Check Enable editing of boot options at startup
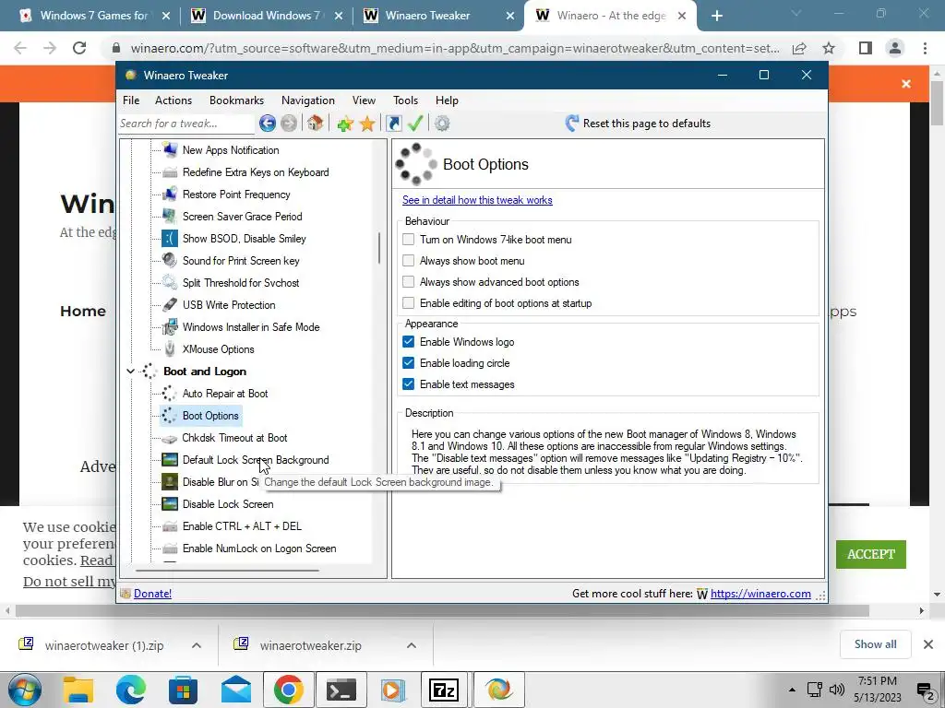Image resolution: width=945 pixels, height=708 pixels. click(x=409, y=302)
